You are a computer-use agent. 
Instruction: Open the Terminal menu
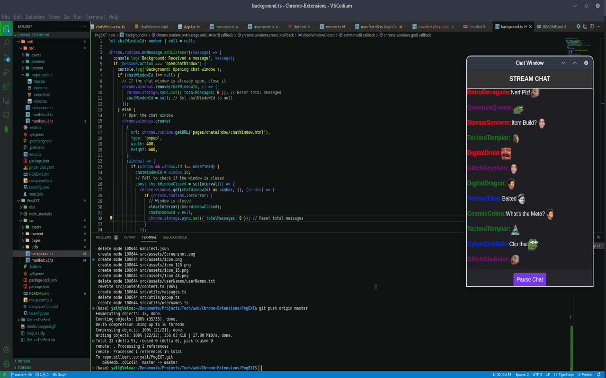(95, 16)
